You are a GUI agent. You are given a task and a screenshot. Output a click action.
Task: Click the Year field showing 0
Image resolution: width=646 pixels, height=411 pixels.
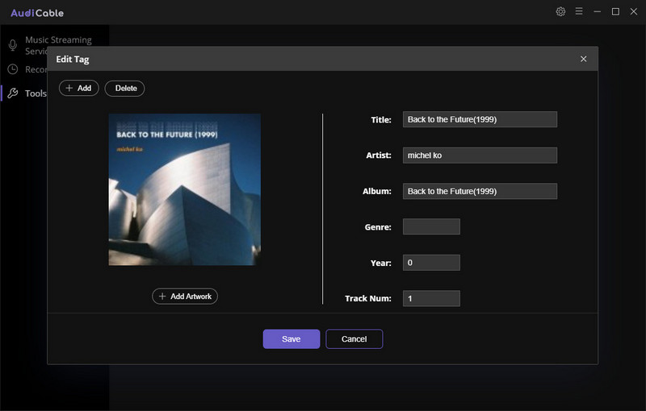pos(431,263)
